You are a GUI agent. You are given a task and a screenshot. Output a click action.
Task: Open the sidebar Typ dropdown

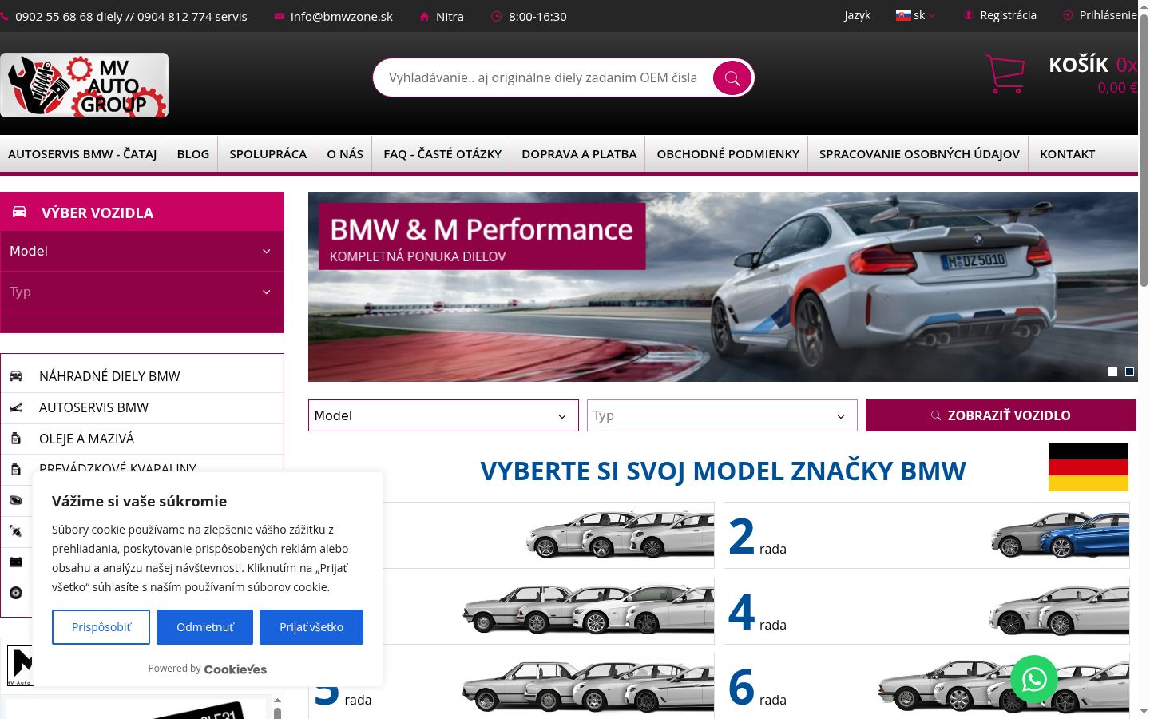[x=142, y=292]
